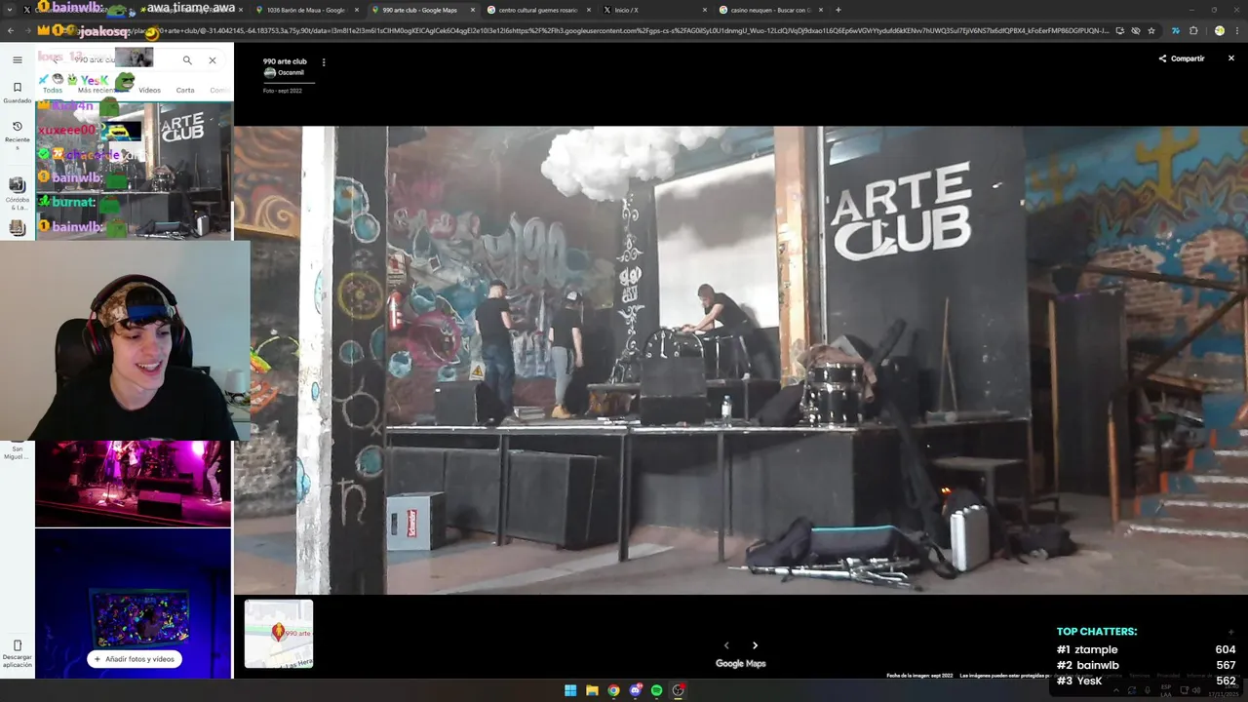
Task: Switch to centro cultural guemes rosario tab
Action: [x=538, y=10]
